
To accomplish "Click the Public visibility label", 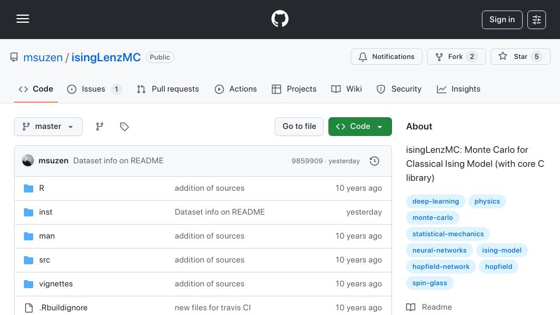I will point(160,57).
